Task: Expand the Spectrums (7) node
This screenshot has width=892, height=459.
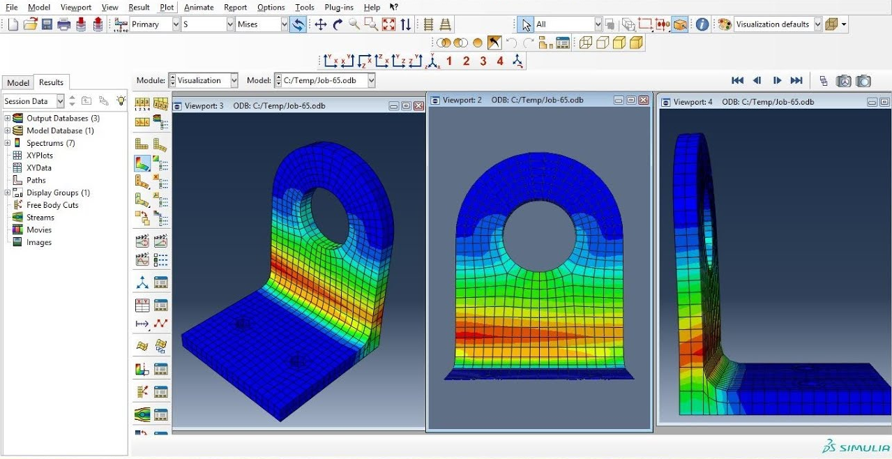Action: [x=8, y=143]
